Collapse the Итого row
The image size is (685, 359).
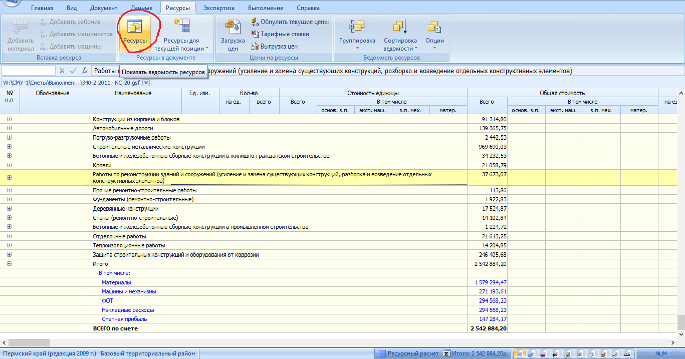point(9,264)
